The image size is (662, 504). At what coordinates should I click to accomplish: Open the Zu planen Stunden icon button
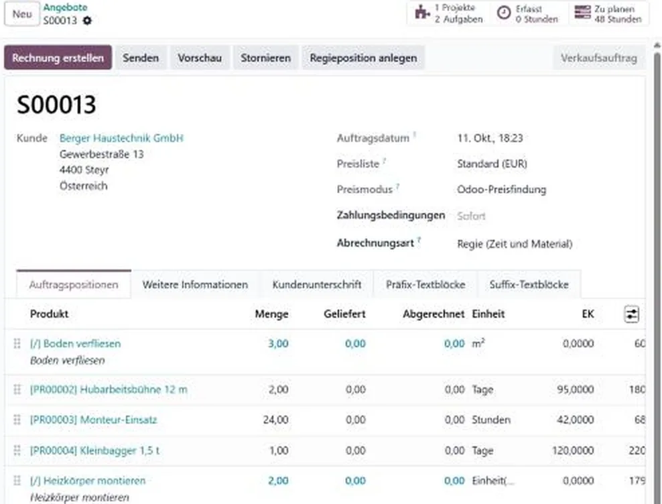pos(608,13)
